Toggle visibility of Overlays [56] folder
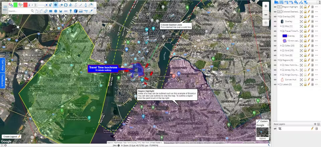This screenshot has width=321, height=147. [x=275, y=16]
